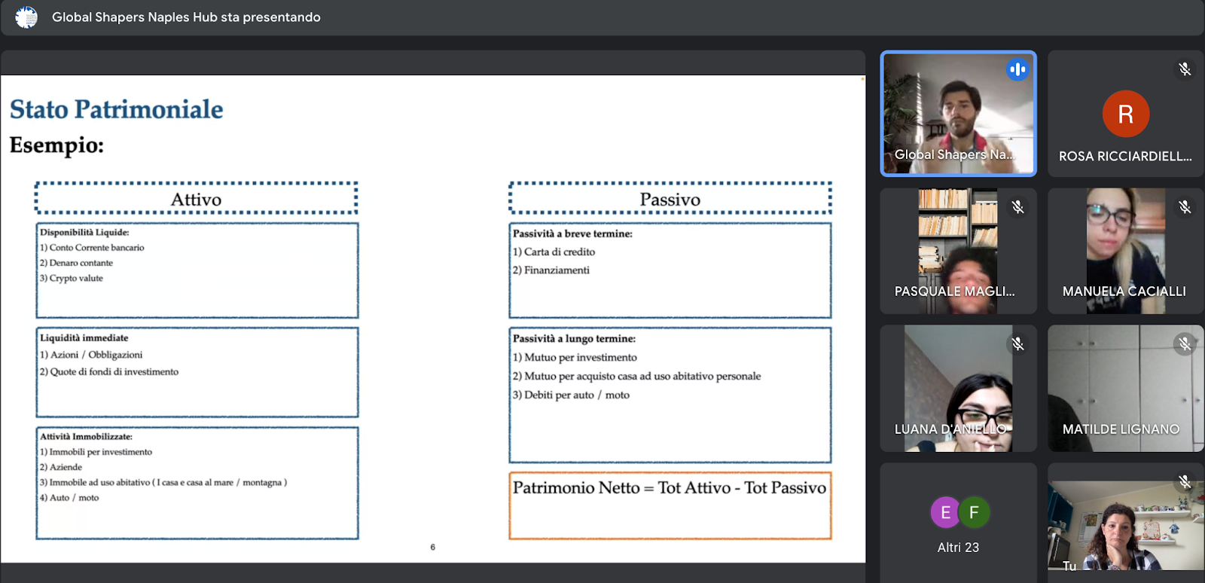Click '2) Aziende' line
The width and height of the screenshot is (1205, 583).
61,467
